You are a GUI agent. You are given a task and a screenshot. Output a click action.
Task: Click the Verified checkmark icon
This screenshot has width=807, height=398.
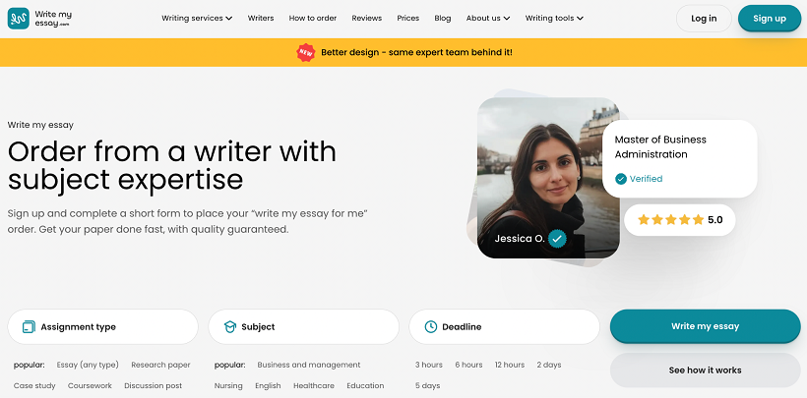click(x=621, y=179)
